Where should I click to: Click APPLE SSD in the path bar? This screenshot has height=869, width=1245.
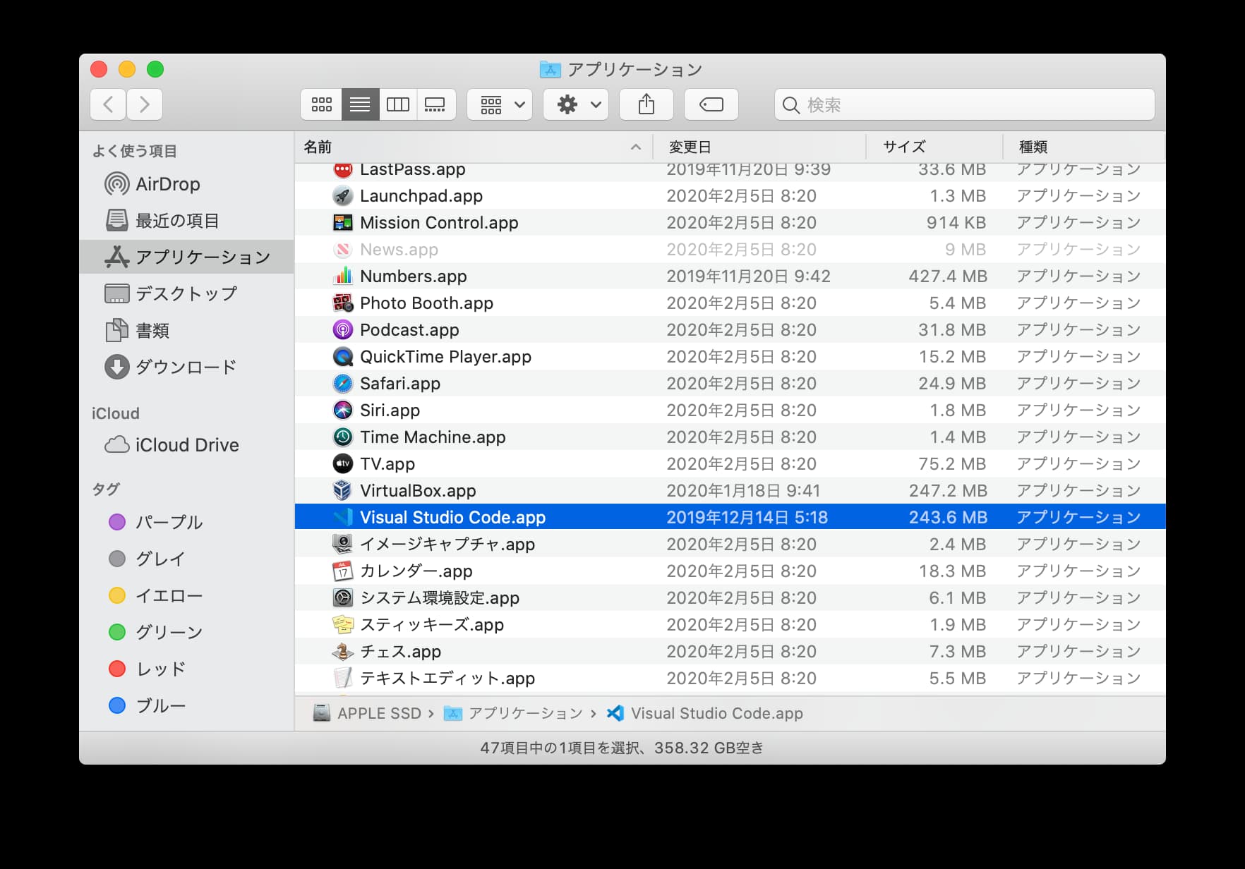pos(367,714)
